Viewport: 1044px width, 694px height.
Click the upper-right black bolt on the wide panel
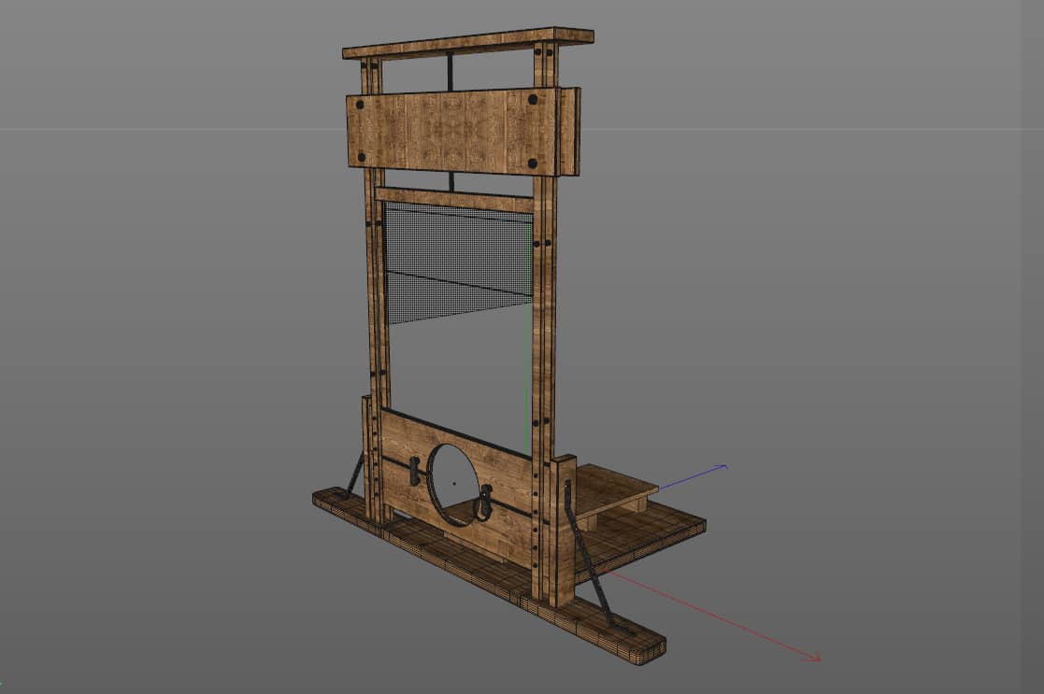click(532, 99)
